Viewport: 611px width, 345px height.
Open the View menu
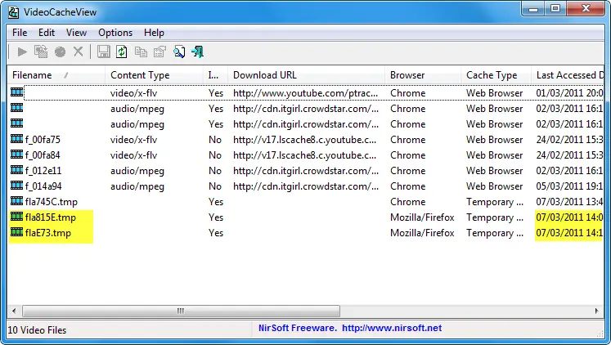(x=76, y=33)
